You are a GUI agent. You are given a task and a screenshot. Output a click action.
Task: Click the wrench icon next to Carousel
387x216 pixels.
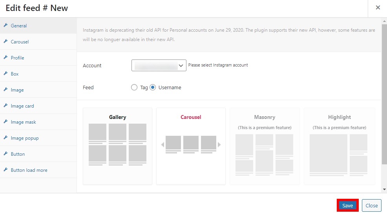[x=5, y=41]
